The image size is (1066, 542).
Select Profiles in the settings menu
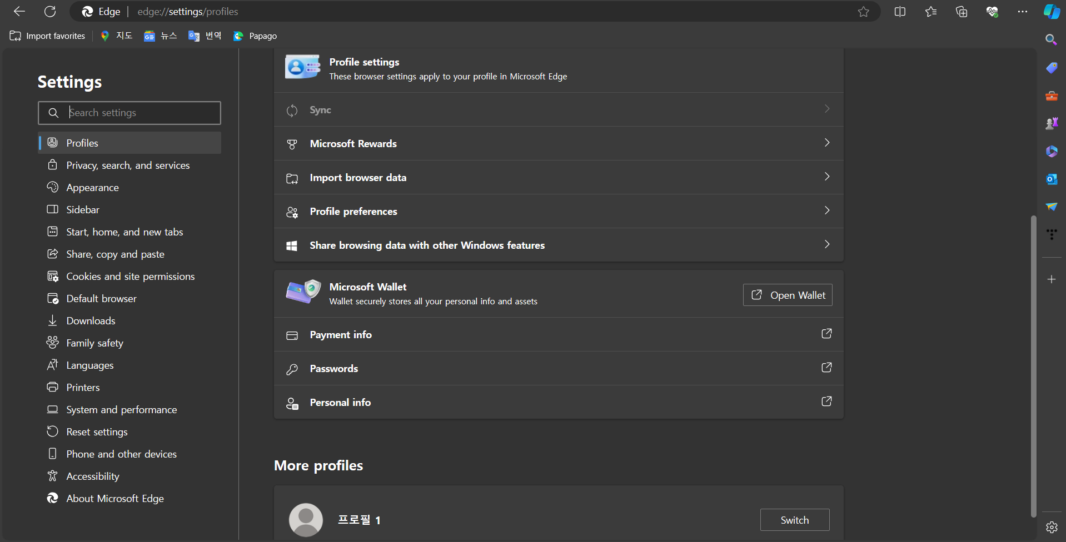(x=129, y=143)
